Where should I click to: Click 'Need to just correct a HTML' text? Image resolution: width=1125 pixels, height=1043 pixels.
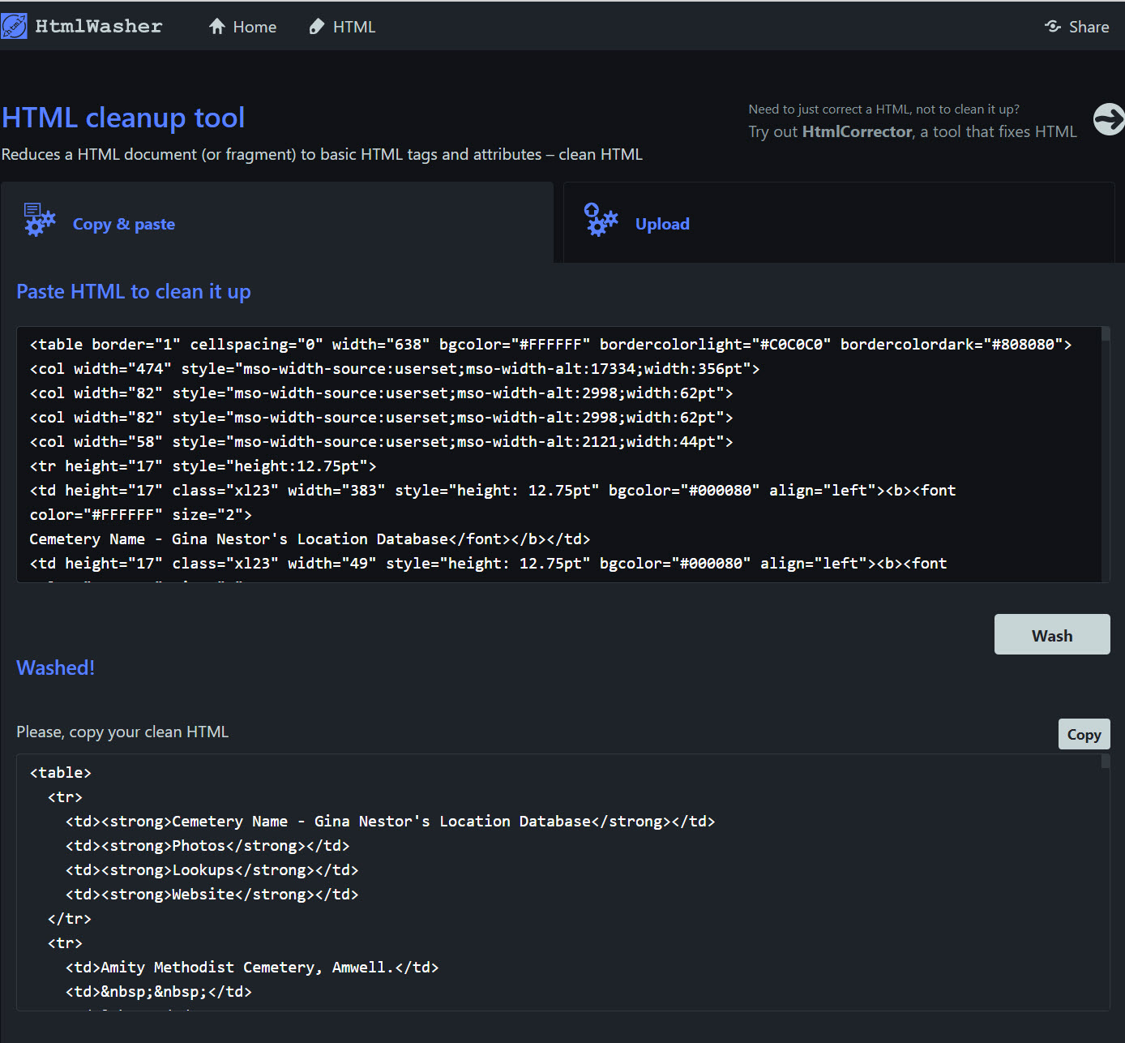pyautogui.click(x=883, y=109)
